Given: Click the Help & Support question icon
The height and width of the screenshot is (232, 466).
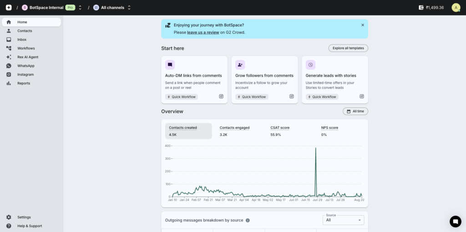Looking at the screenshot, I should [x=9, y=226].
